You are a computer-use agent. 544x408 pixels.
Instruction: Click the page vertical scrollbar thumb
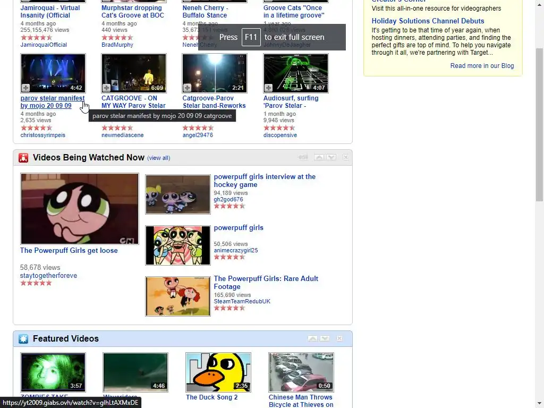click(539, 125)
